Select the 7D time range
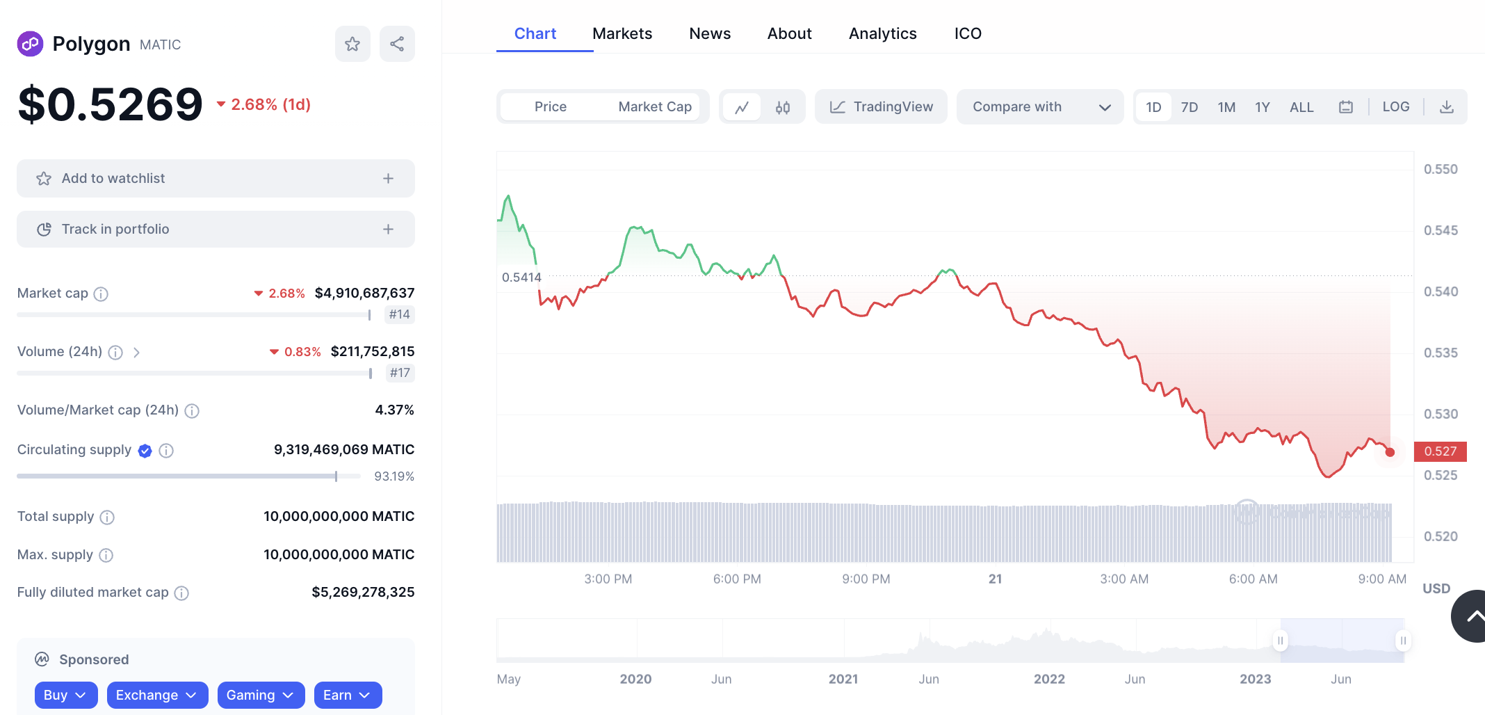This screenshot has height=715, width=1485. point(1189,107)
